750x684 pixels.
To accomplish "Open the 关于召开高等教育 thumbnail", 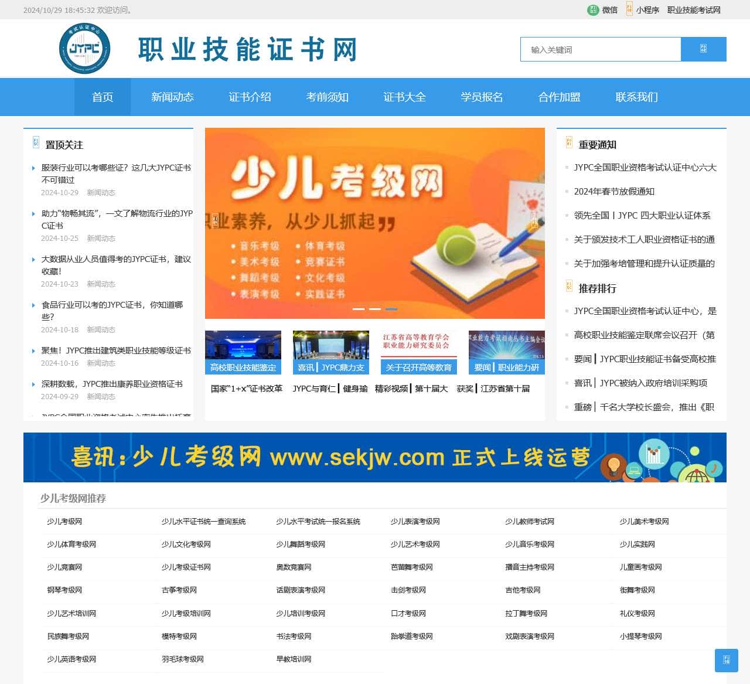I will (x=419, y=352).
